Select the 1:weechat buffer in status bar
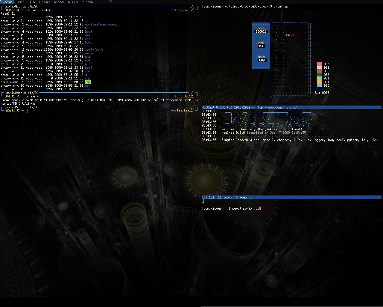 [x=244, y=197]
